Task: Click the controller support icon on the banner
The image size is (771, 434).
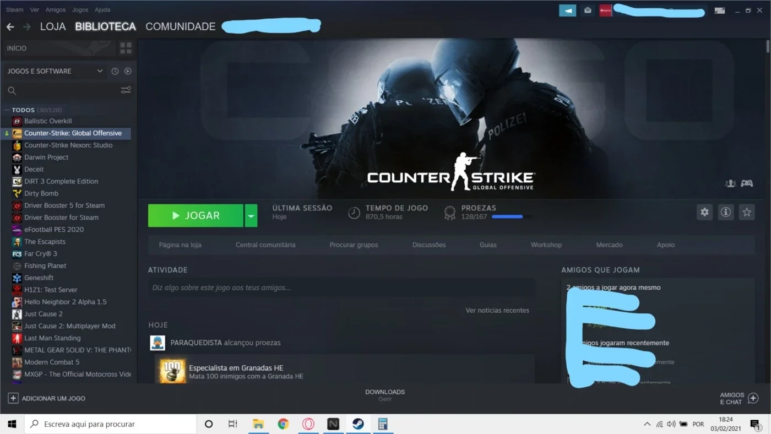Action: [747, 183]
